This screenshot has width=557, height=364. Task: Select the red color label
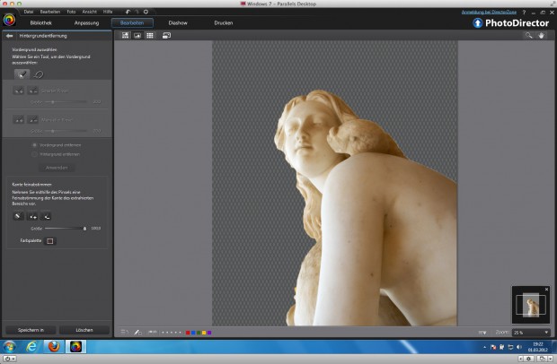(x=188, y=333)
